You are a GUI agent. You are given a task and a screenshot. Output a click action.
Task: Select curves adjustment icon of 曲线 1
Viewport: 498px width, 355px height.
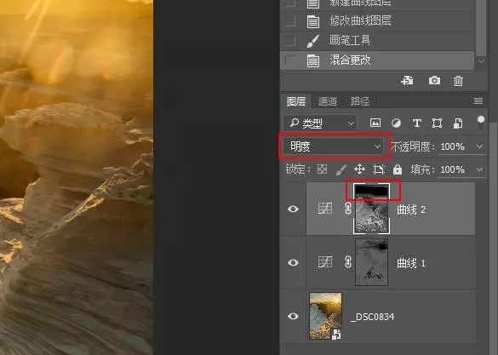pos(325,262)
